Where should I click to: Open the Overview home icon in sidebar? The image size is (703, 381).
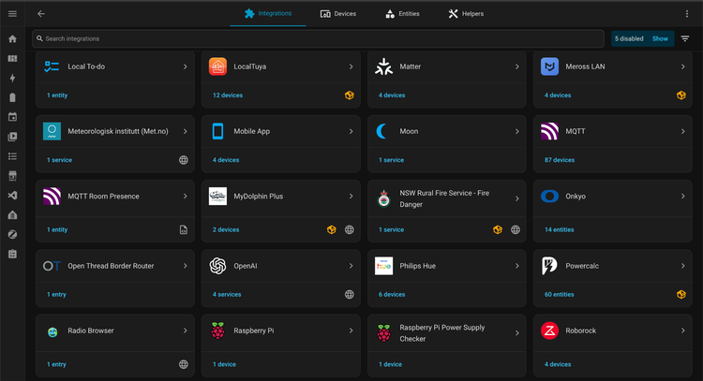[12, 39]
